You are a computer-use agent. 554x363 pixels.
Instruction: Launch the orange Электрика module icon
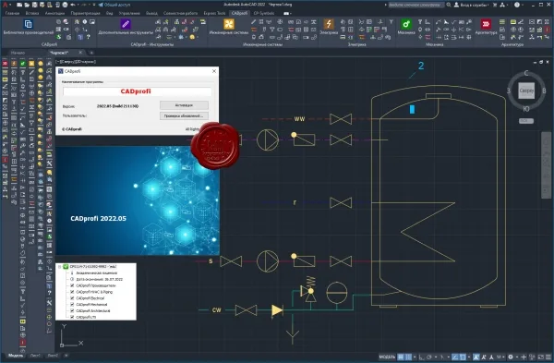click(x=329, y=24)
